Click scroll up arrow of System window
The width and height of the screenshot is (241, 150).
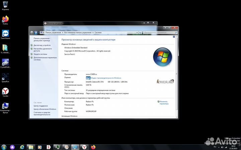[x=176, y=37]
